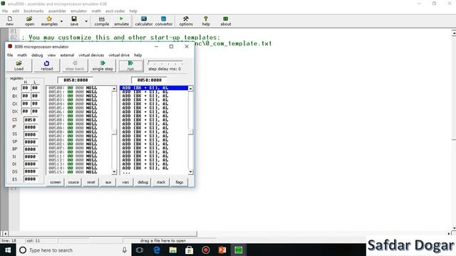Click the CS register value field
This screenshot has height=256, width=456.
30,120
